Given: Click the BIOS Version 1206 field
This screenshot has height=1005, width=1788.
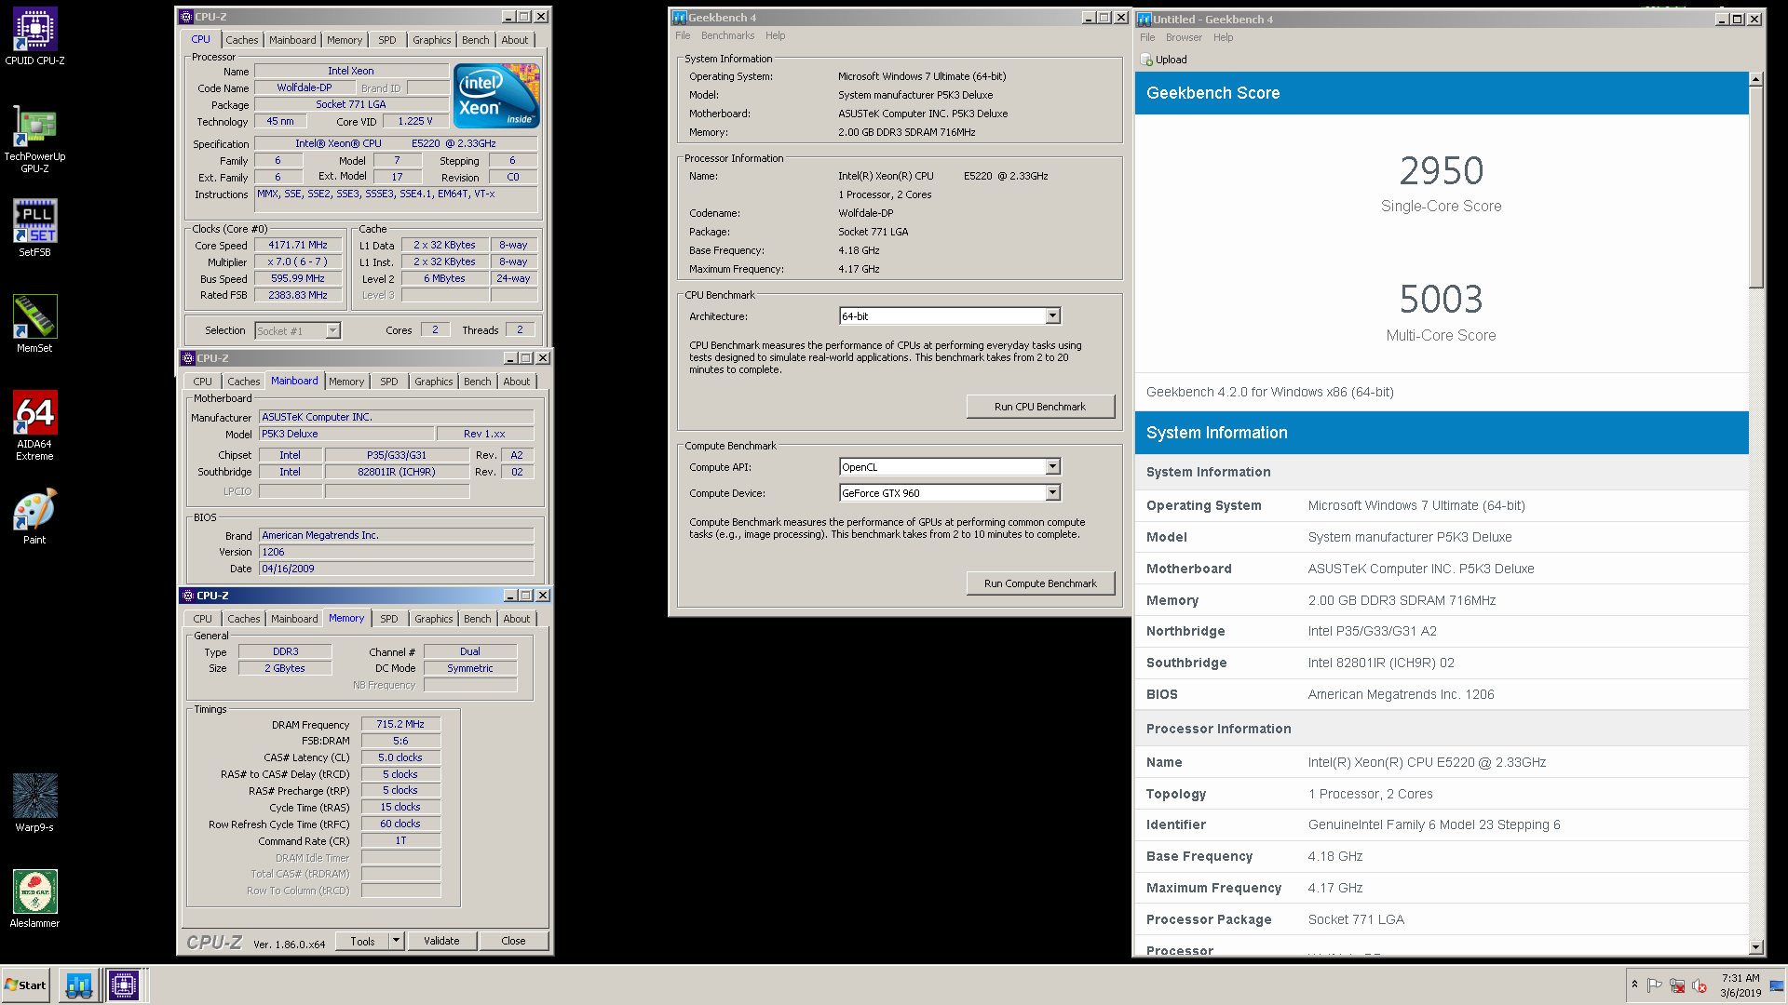Looking at the screenshot, I should click(x=396, y=552).
